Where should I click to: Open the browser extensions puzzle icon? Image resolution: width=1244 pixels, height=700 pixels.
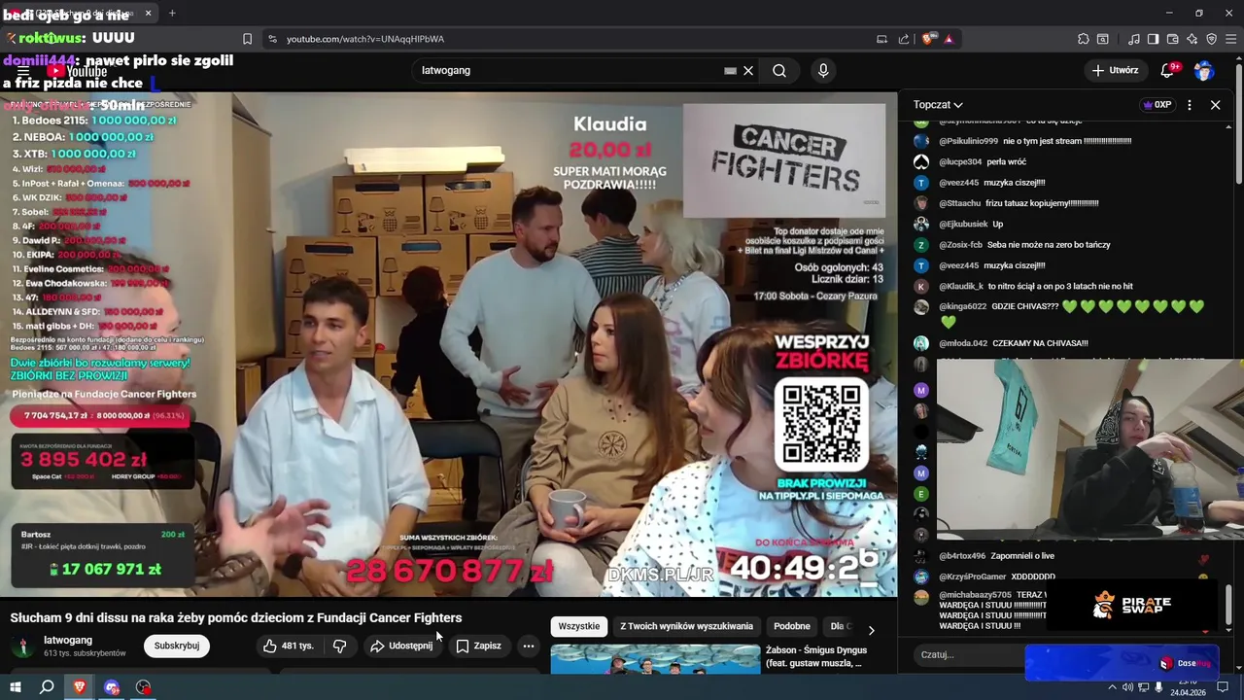(x=1083, y=39)
